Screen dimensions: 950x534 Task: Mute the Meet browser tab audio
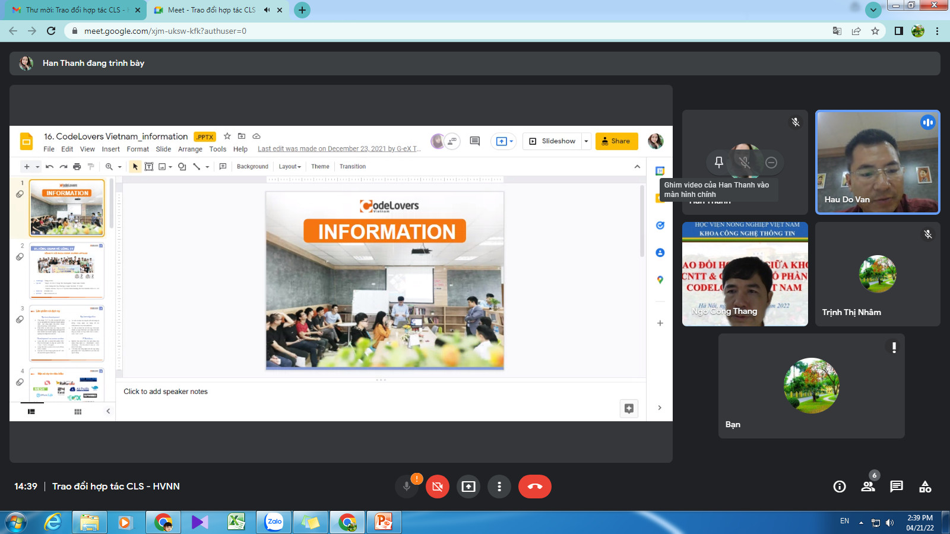pos(267,10)
